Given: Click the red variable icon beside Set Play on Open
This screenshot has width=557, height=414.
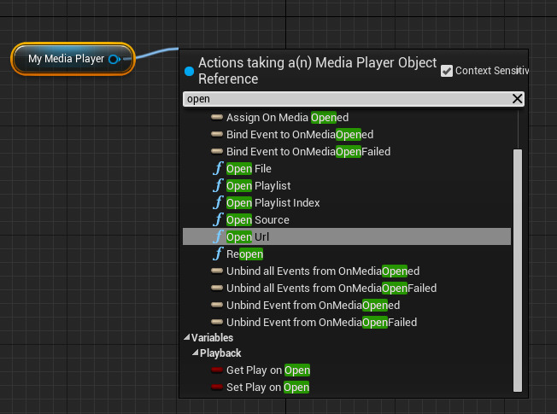Looking at the screenshot, I should pos(217,387).
